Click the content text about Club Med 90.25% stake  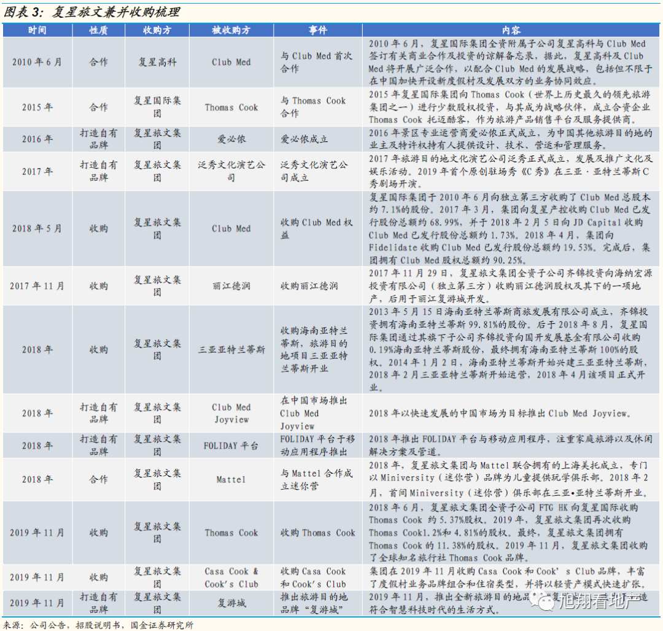510,229
